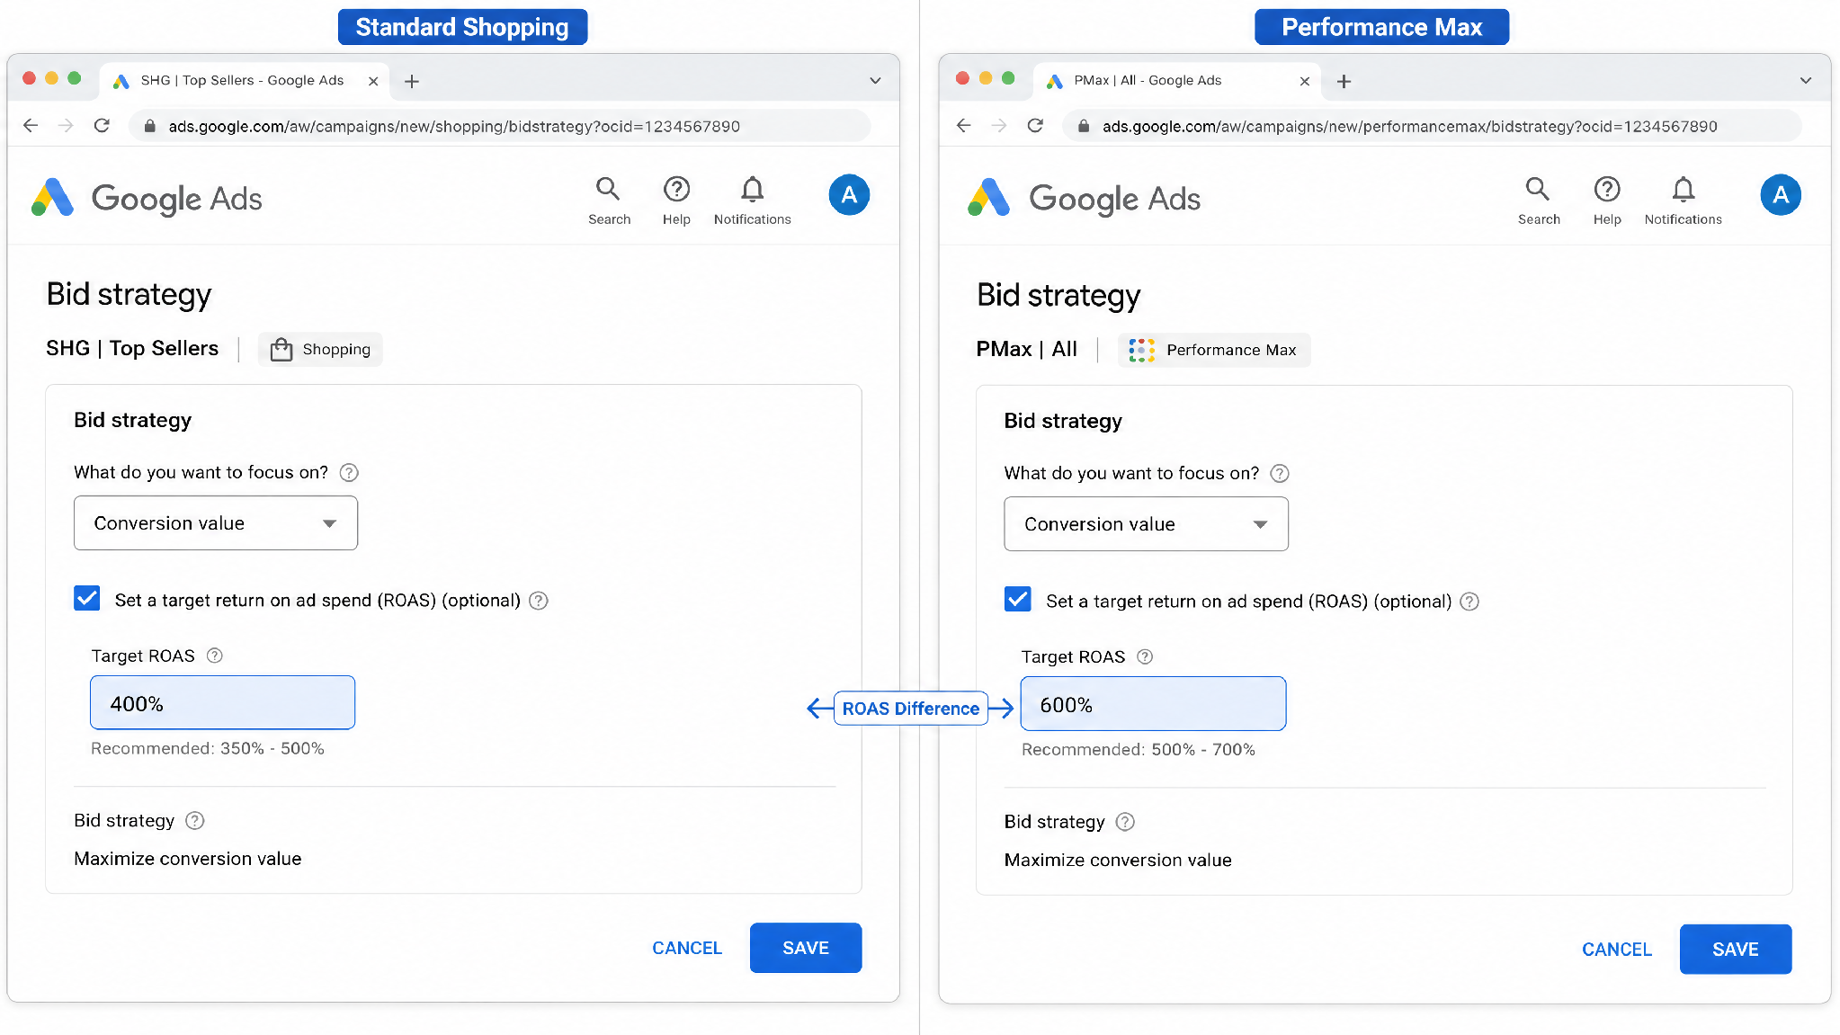Screen dimensions: 1840x1035
Task: Click account avatar in Standard Shopping window
Action: tap(849, 195)
